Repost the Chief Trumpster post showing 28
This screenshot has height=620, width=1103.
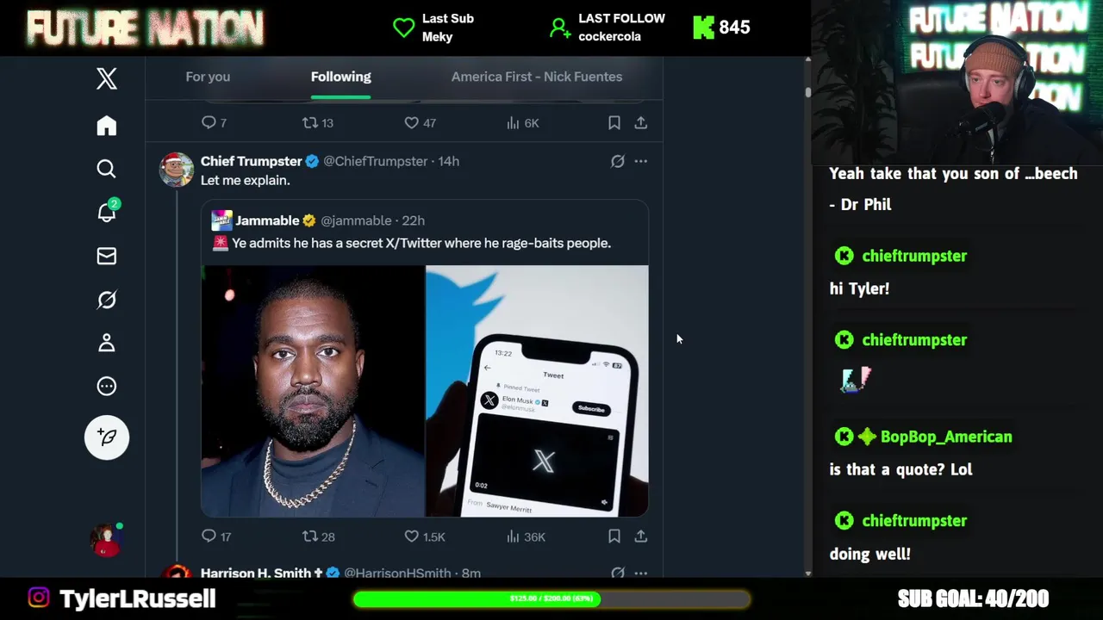pos(318,536)
